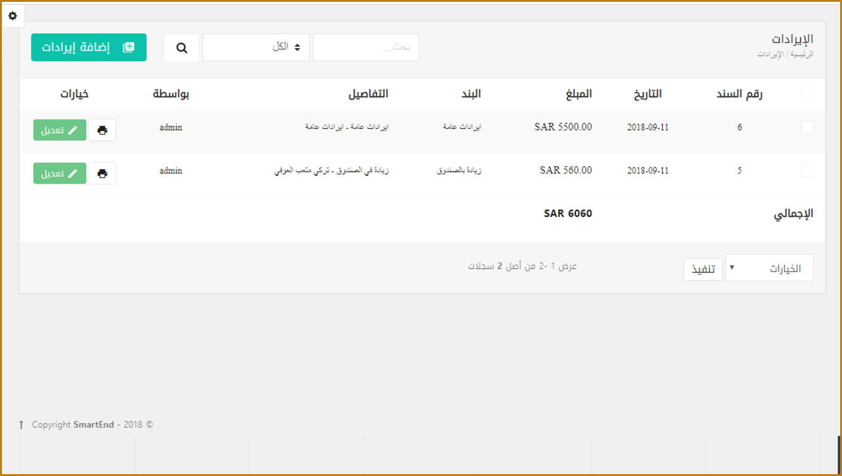Print voucher number 6
842x476 pixels.
pyautogui.click(x=102, y=131)
